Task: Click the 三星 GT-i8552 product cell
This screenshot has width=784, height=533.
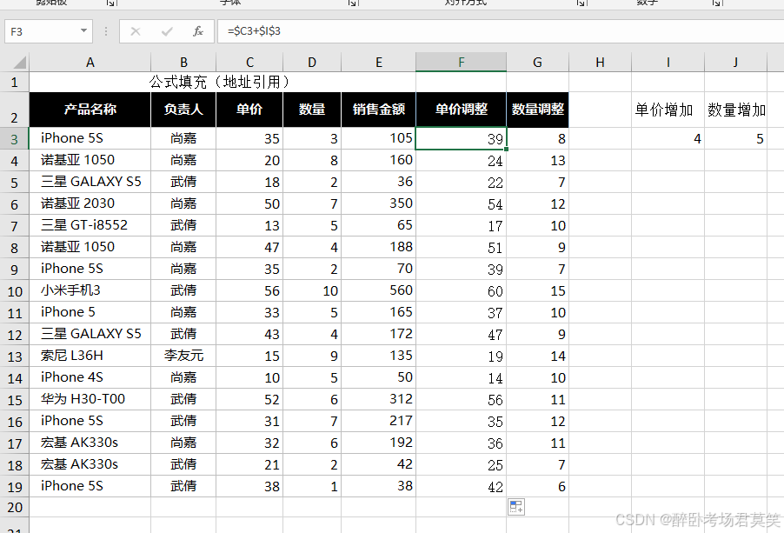Action: (90, 225)
